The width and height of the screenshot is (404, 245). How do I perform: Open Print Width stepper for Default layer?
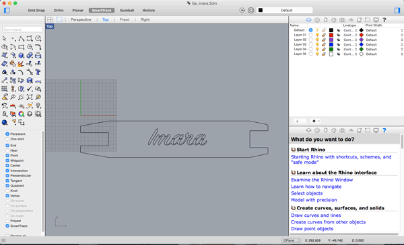pyautogui.click(x=402, y=30)
